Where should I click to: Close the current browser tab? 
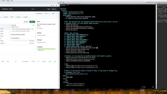tap(7, 3)
